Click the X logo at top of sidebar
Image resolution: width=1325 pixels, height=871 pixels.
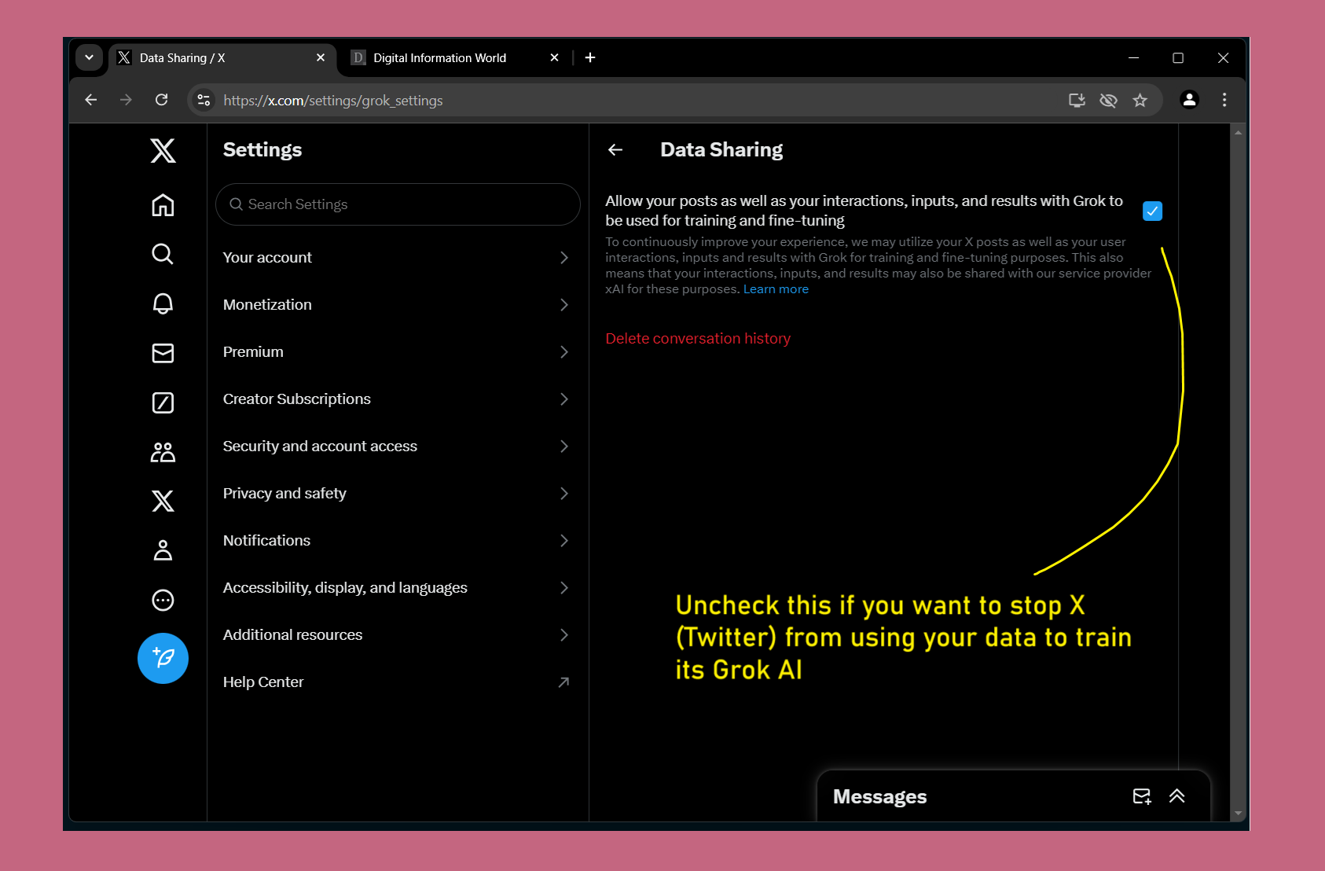point(163,150)
